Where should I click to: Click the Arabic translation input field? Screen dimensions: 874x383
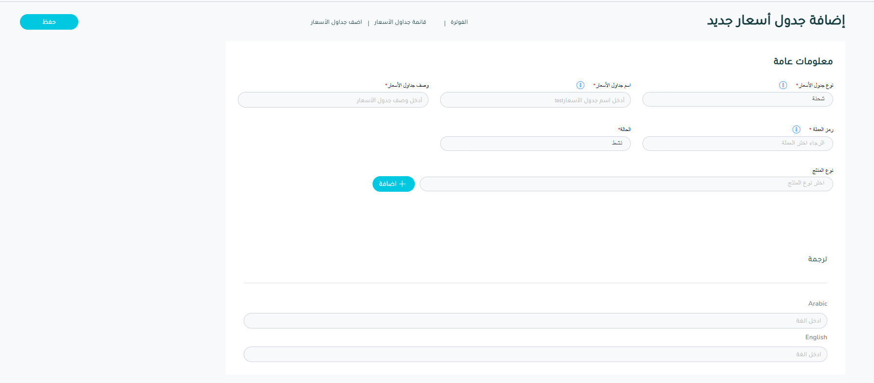[x=535, y=321]
